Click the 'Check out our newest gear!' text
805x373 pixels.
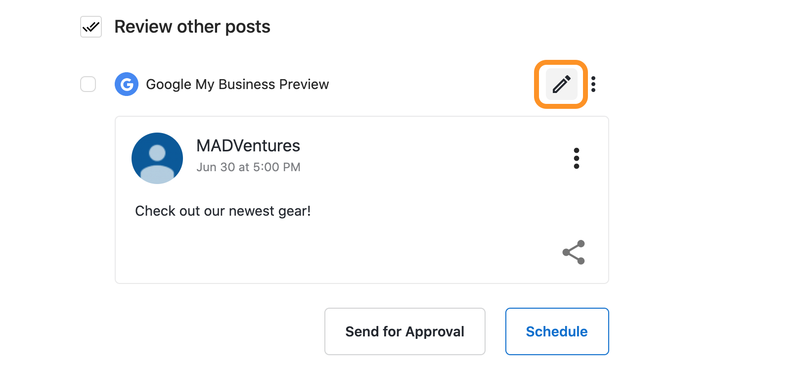[x=223, y=211]
